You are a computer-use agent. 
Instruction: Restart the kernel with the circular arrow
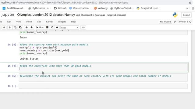point(52,28)
